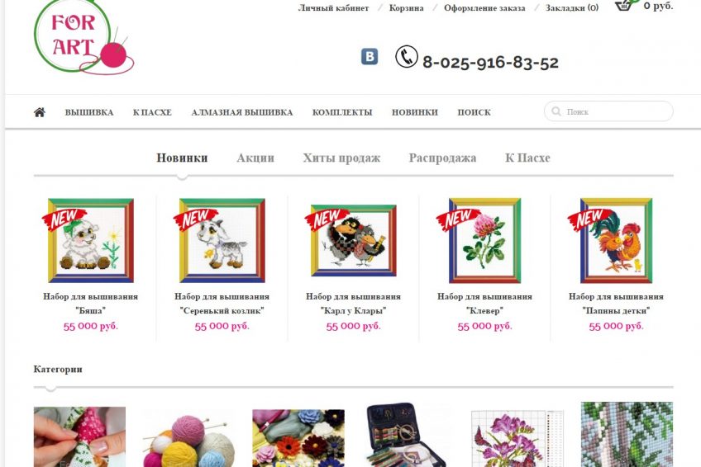View the "Папины детки" rooster product image
701x467 pixels.
(x=616, y=240)
